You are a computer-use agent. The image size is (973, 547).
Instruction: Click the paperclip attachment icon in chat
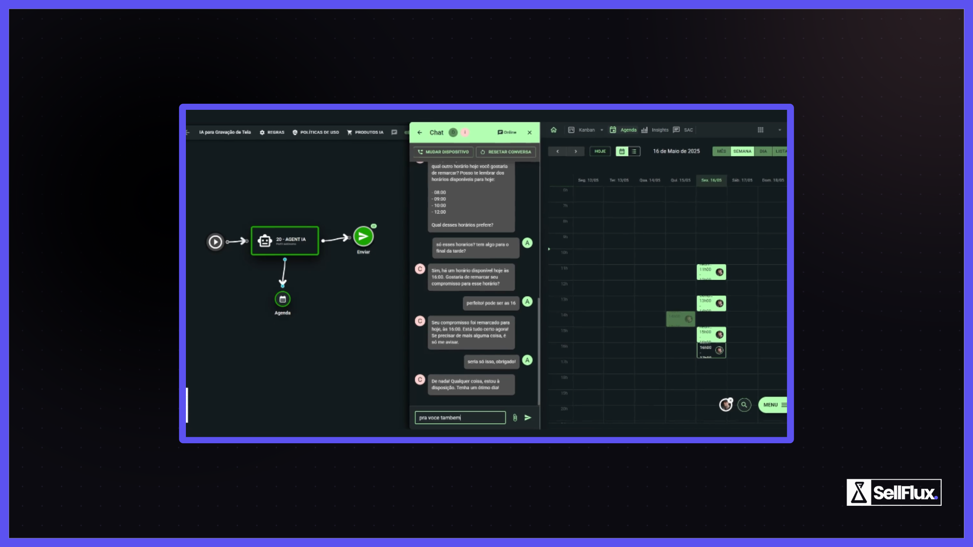tap(515, 418)
